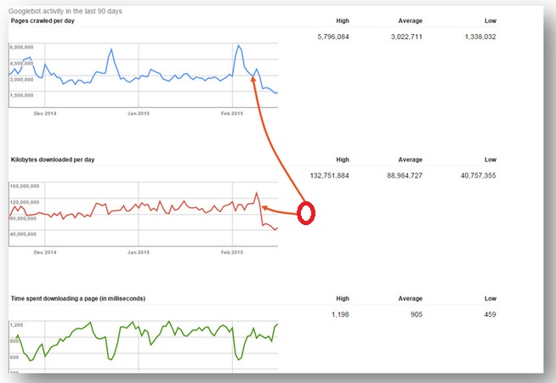Click the download time average value 905

(x=417, y=314)
